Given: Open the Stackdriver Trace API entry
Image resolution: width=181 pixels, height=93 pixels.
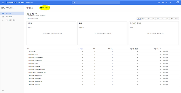Looking at the screenshot, I should [x=34, y=84].
